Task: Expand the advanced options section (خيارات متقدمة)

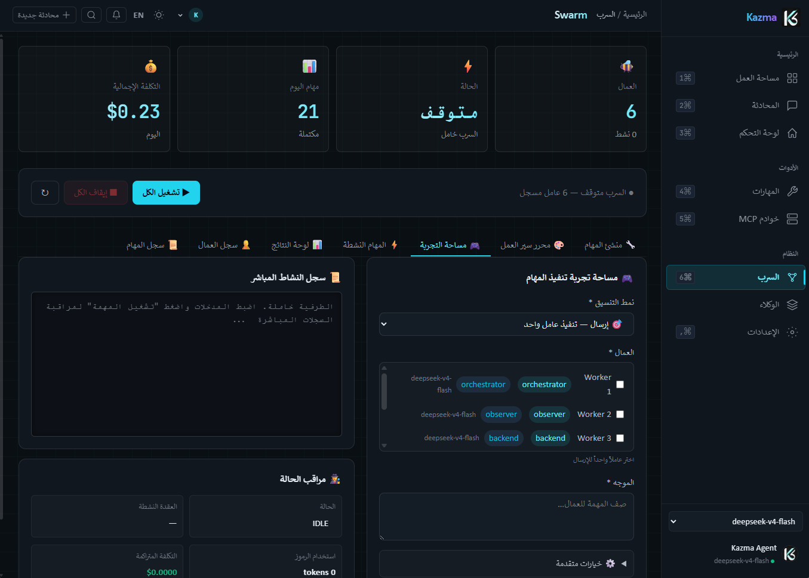Action: pyautogui.click(x=506, y=563)
